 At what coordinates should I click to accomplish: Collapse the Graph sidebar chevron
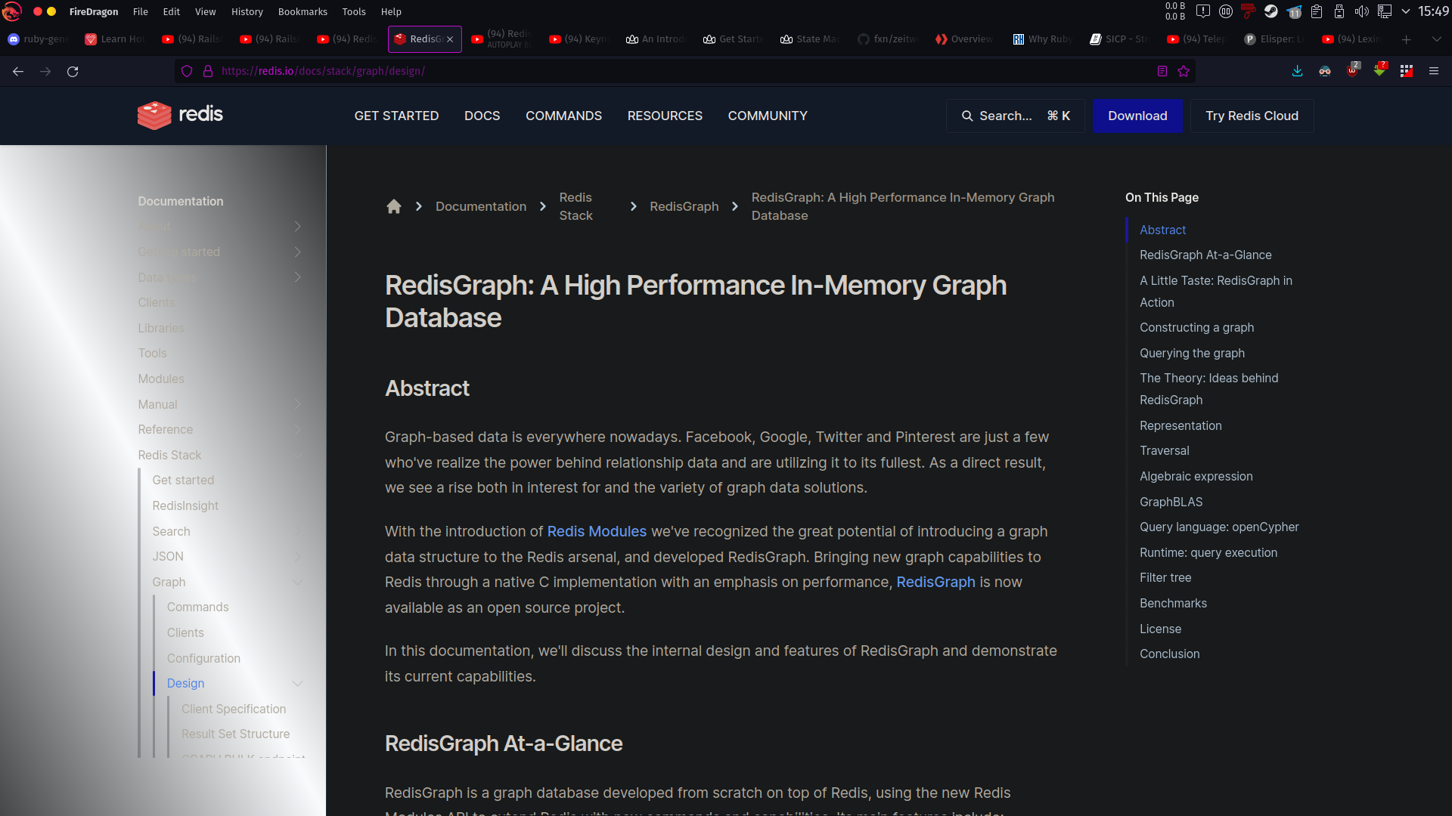click(297, 582)
